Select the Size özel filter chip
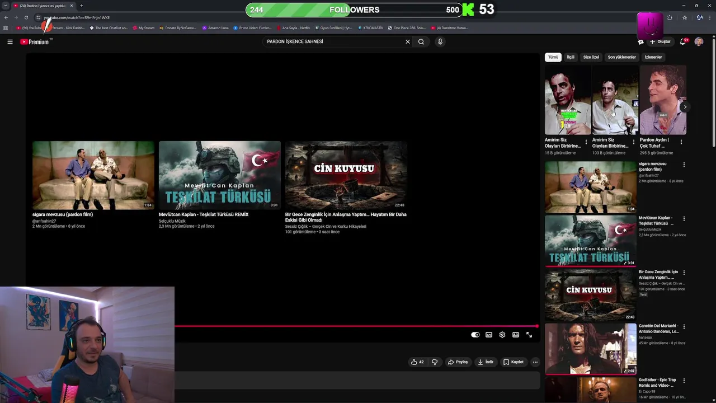The width and height of the screenshot is (716, 403). tap(591, 57)
